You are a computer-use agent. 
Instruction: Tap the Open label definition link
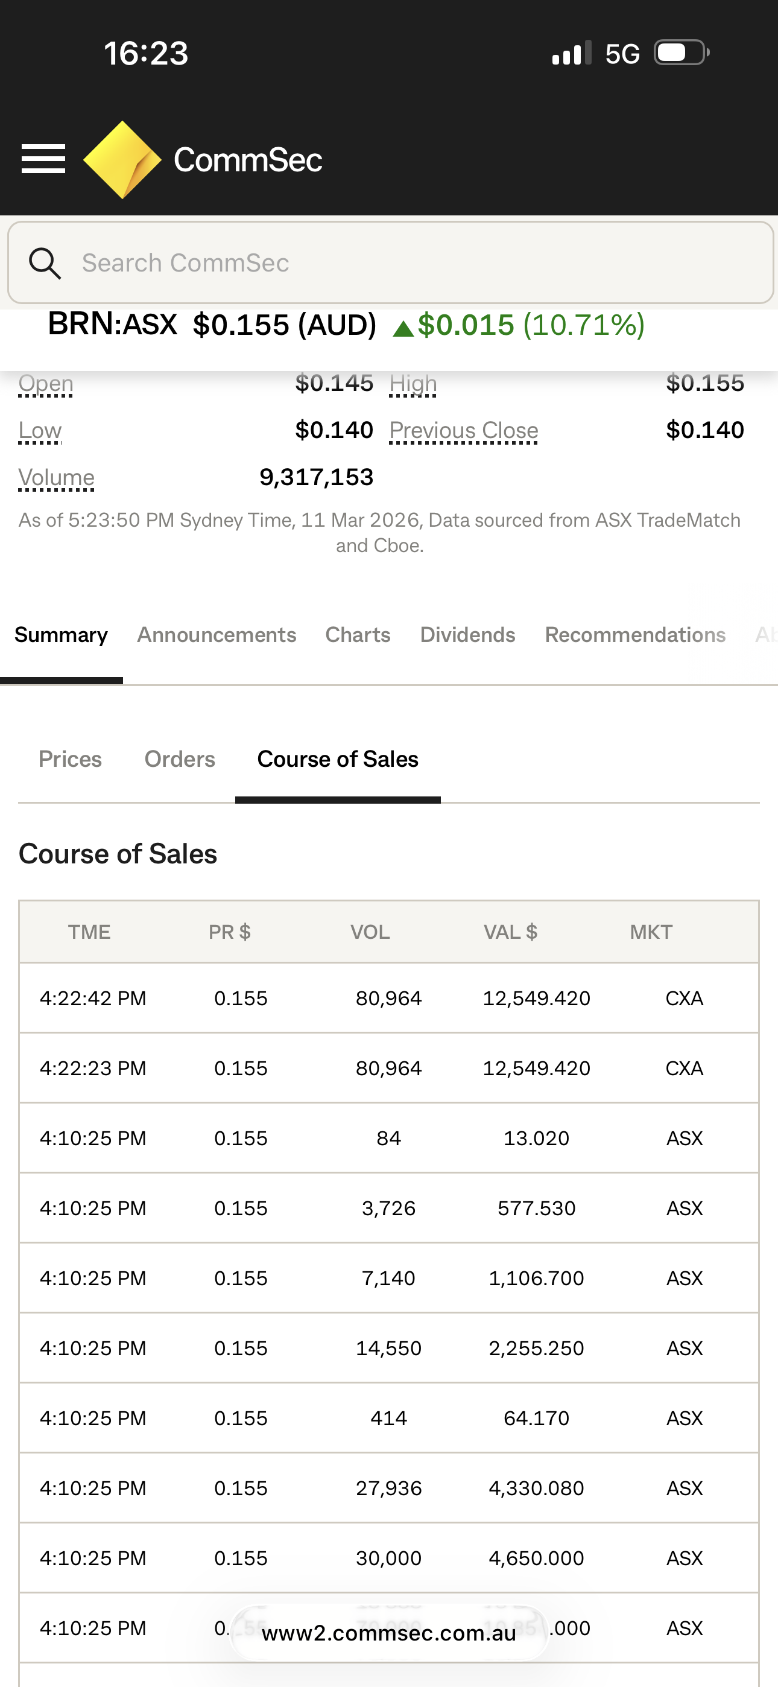pyautogui.click(x=46, y=384)
